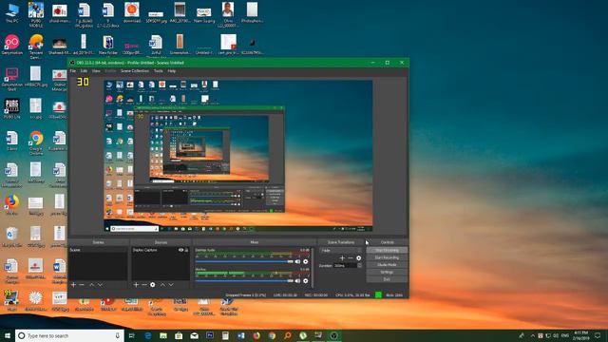This screenshot has width=608, height=342.
Task: Open Photoshop from the taskbar
Action: (210, 335)
